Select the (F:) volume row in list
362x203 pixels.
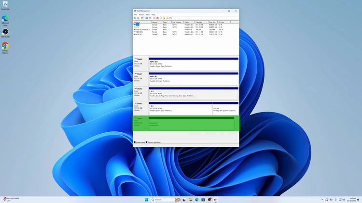click(x=186, y=27)
